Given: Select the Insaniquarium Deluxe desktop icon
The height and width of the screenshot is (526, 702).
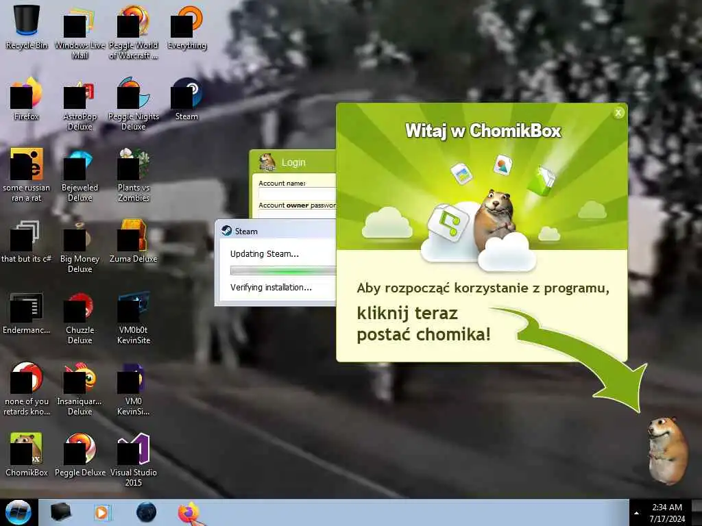Looking at the screenshot, I should click(80, 389).
